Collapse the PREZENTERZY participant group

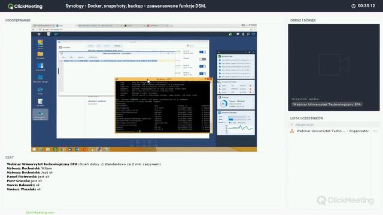[292, 125]
